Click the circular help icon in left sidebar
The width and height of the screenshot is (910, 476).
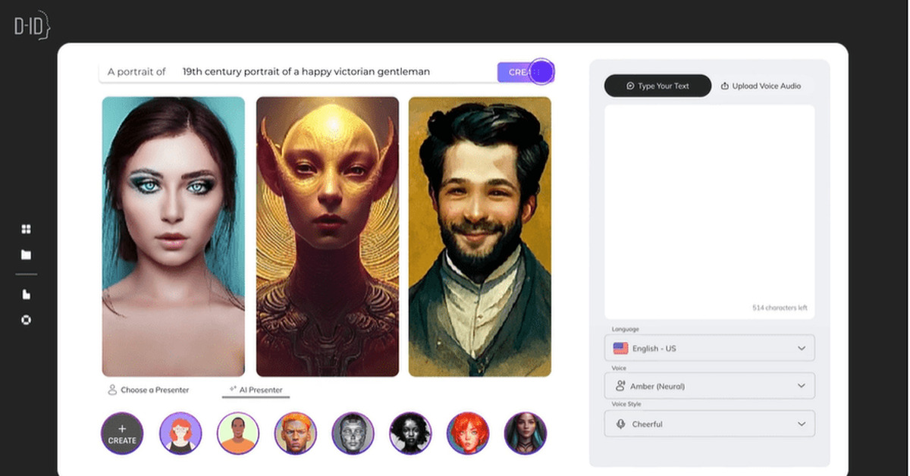pos(27,320)
